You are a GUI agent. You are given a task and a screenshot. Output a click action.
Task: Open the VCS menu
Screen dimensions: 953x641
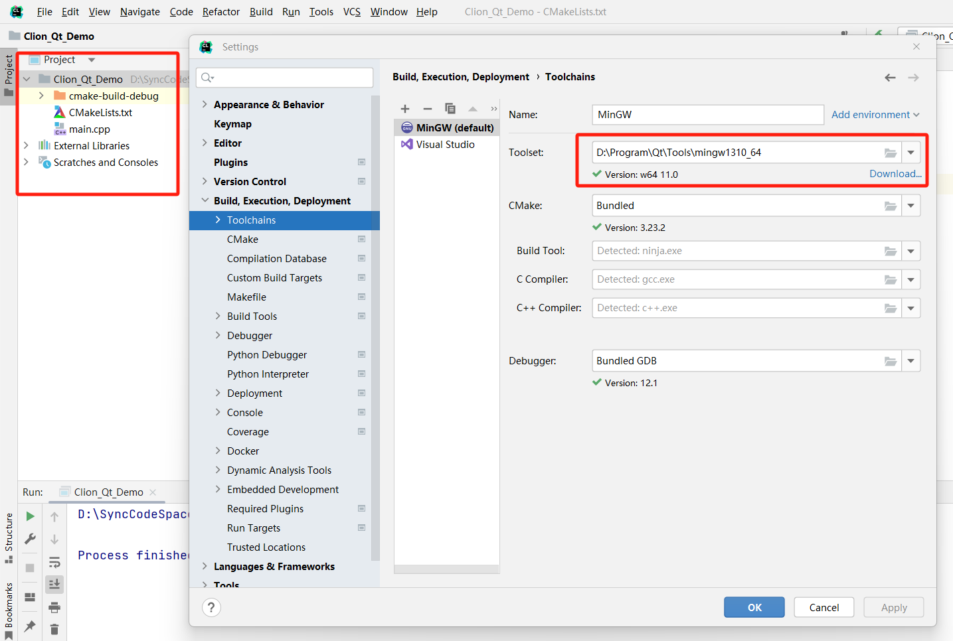(352, 12)
